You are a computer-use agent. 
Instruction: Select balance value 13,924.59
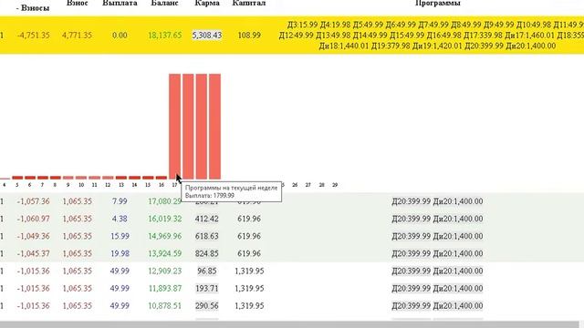coord(164,253)
